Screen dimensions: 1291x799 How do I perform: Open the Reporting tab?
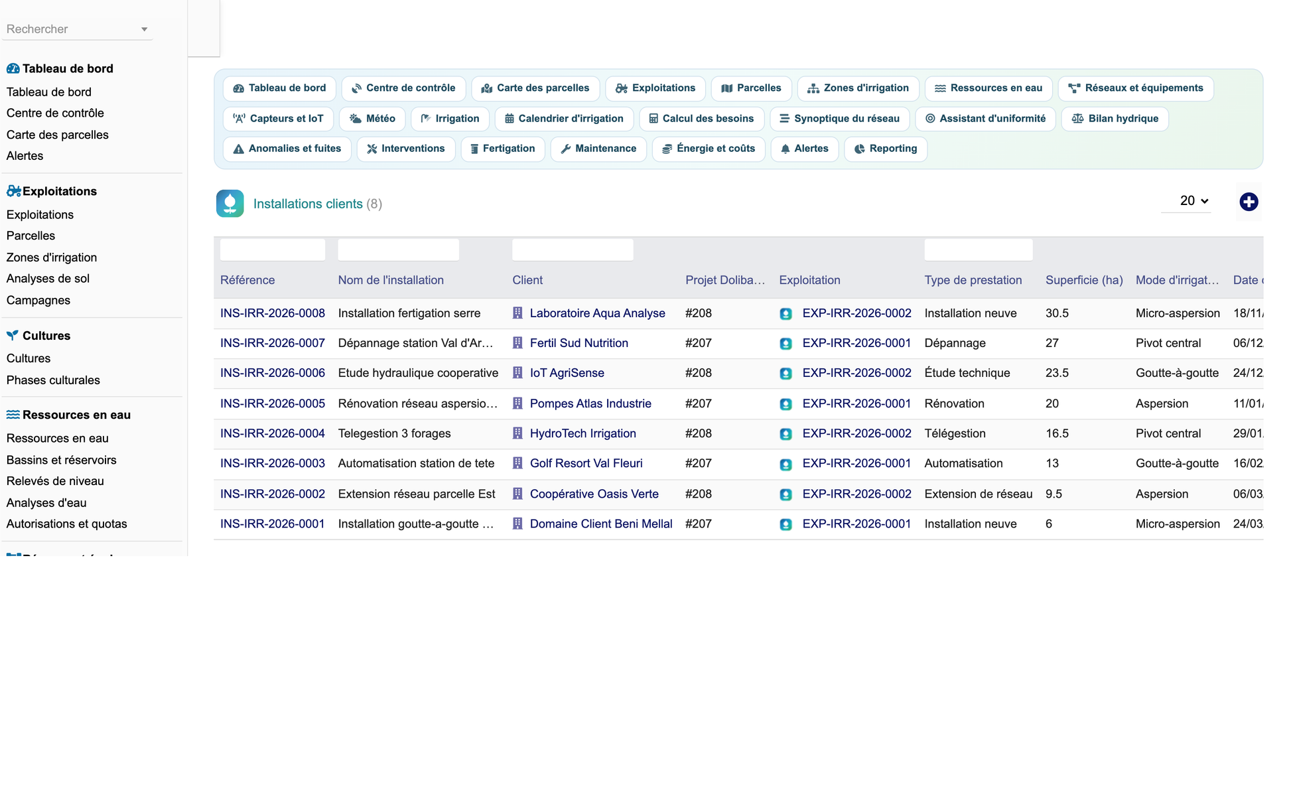click(886, 149)
